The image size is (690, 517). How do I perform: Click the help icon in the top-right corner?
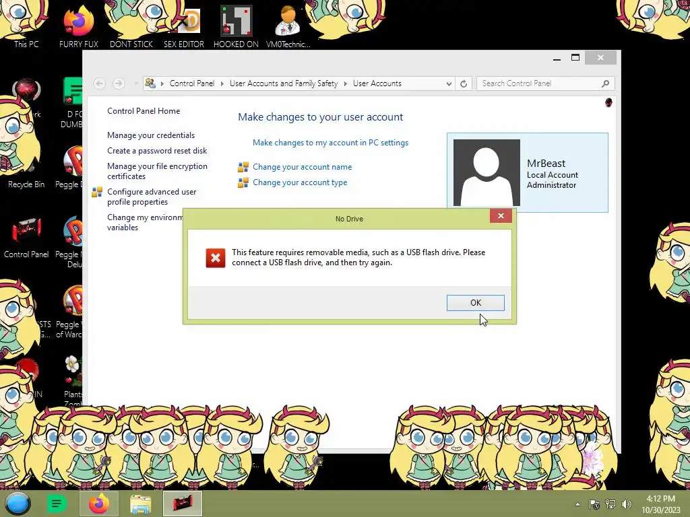[x=608, y=103]
